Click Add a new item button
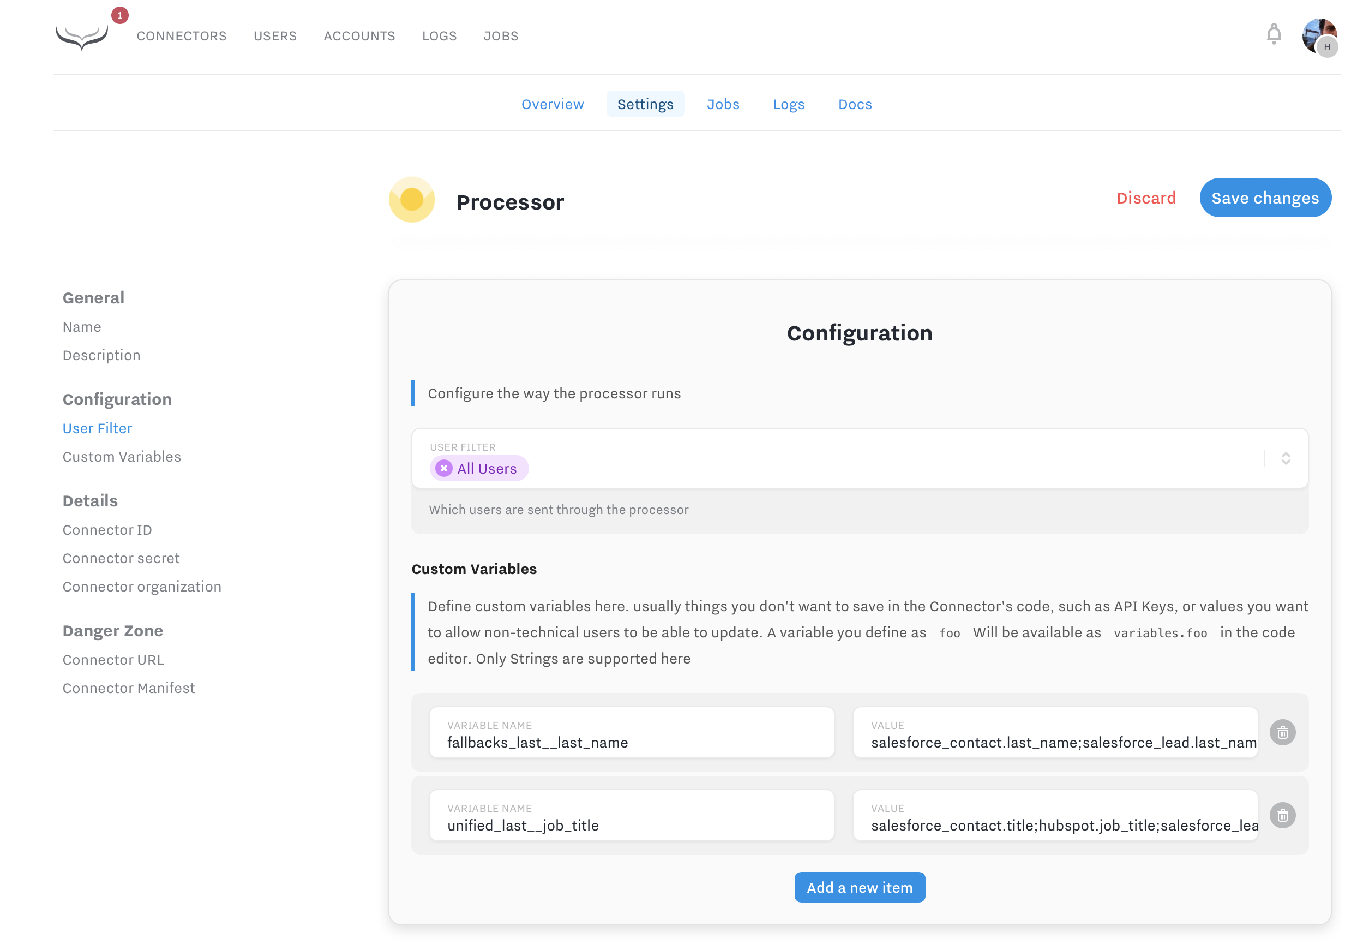1369x944 pixels. tap(859, 887)
